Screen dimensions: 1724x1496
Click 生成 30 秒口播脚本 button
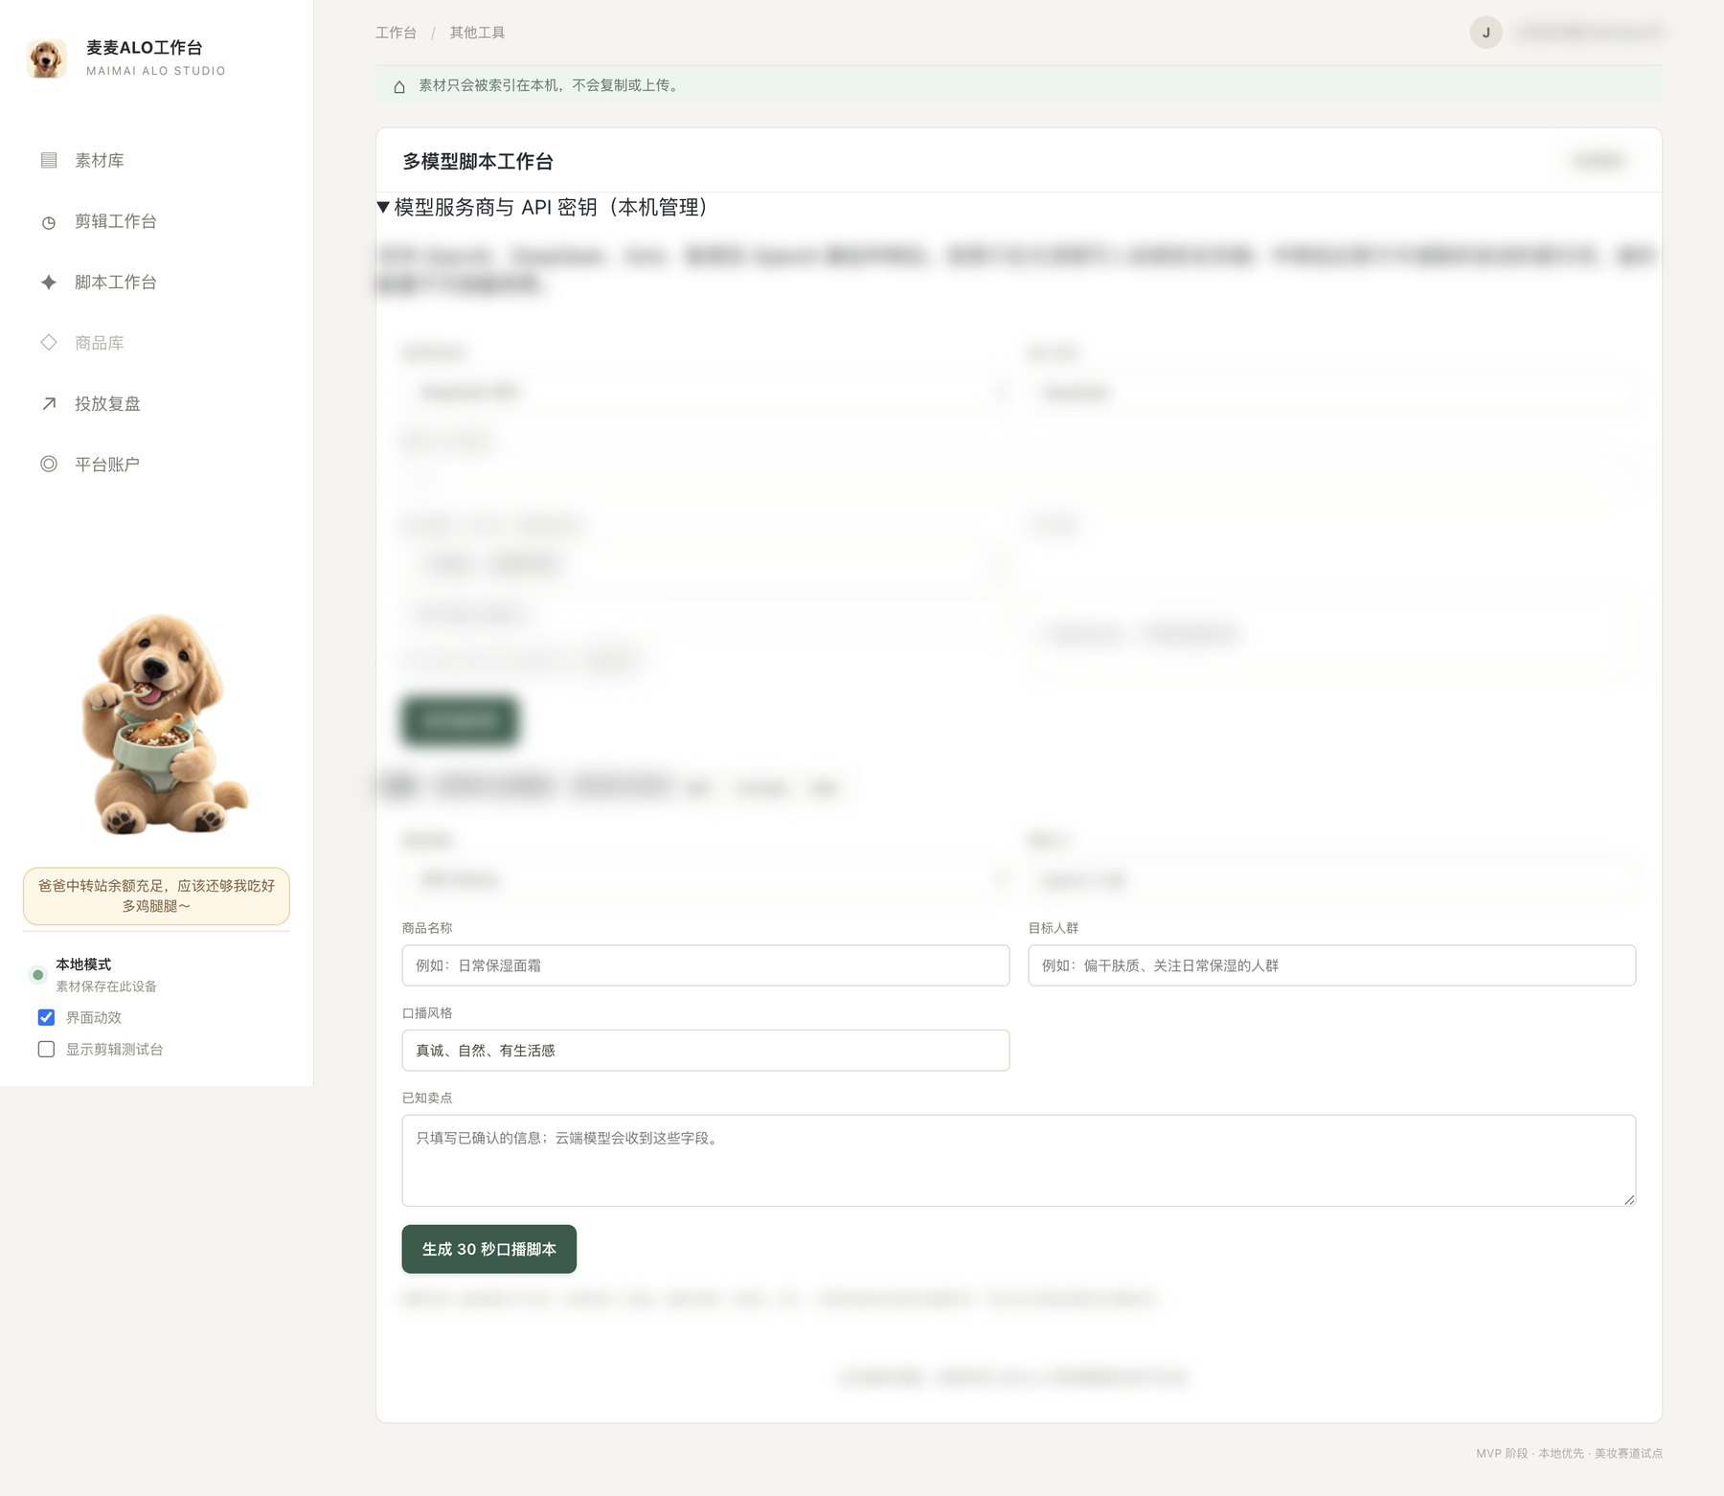tap(489, 1249)
